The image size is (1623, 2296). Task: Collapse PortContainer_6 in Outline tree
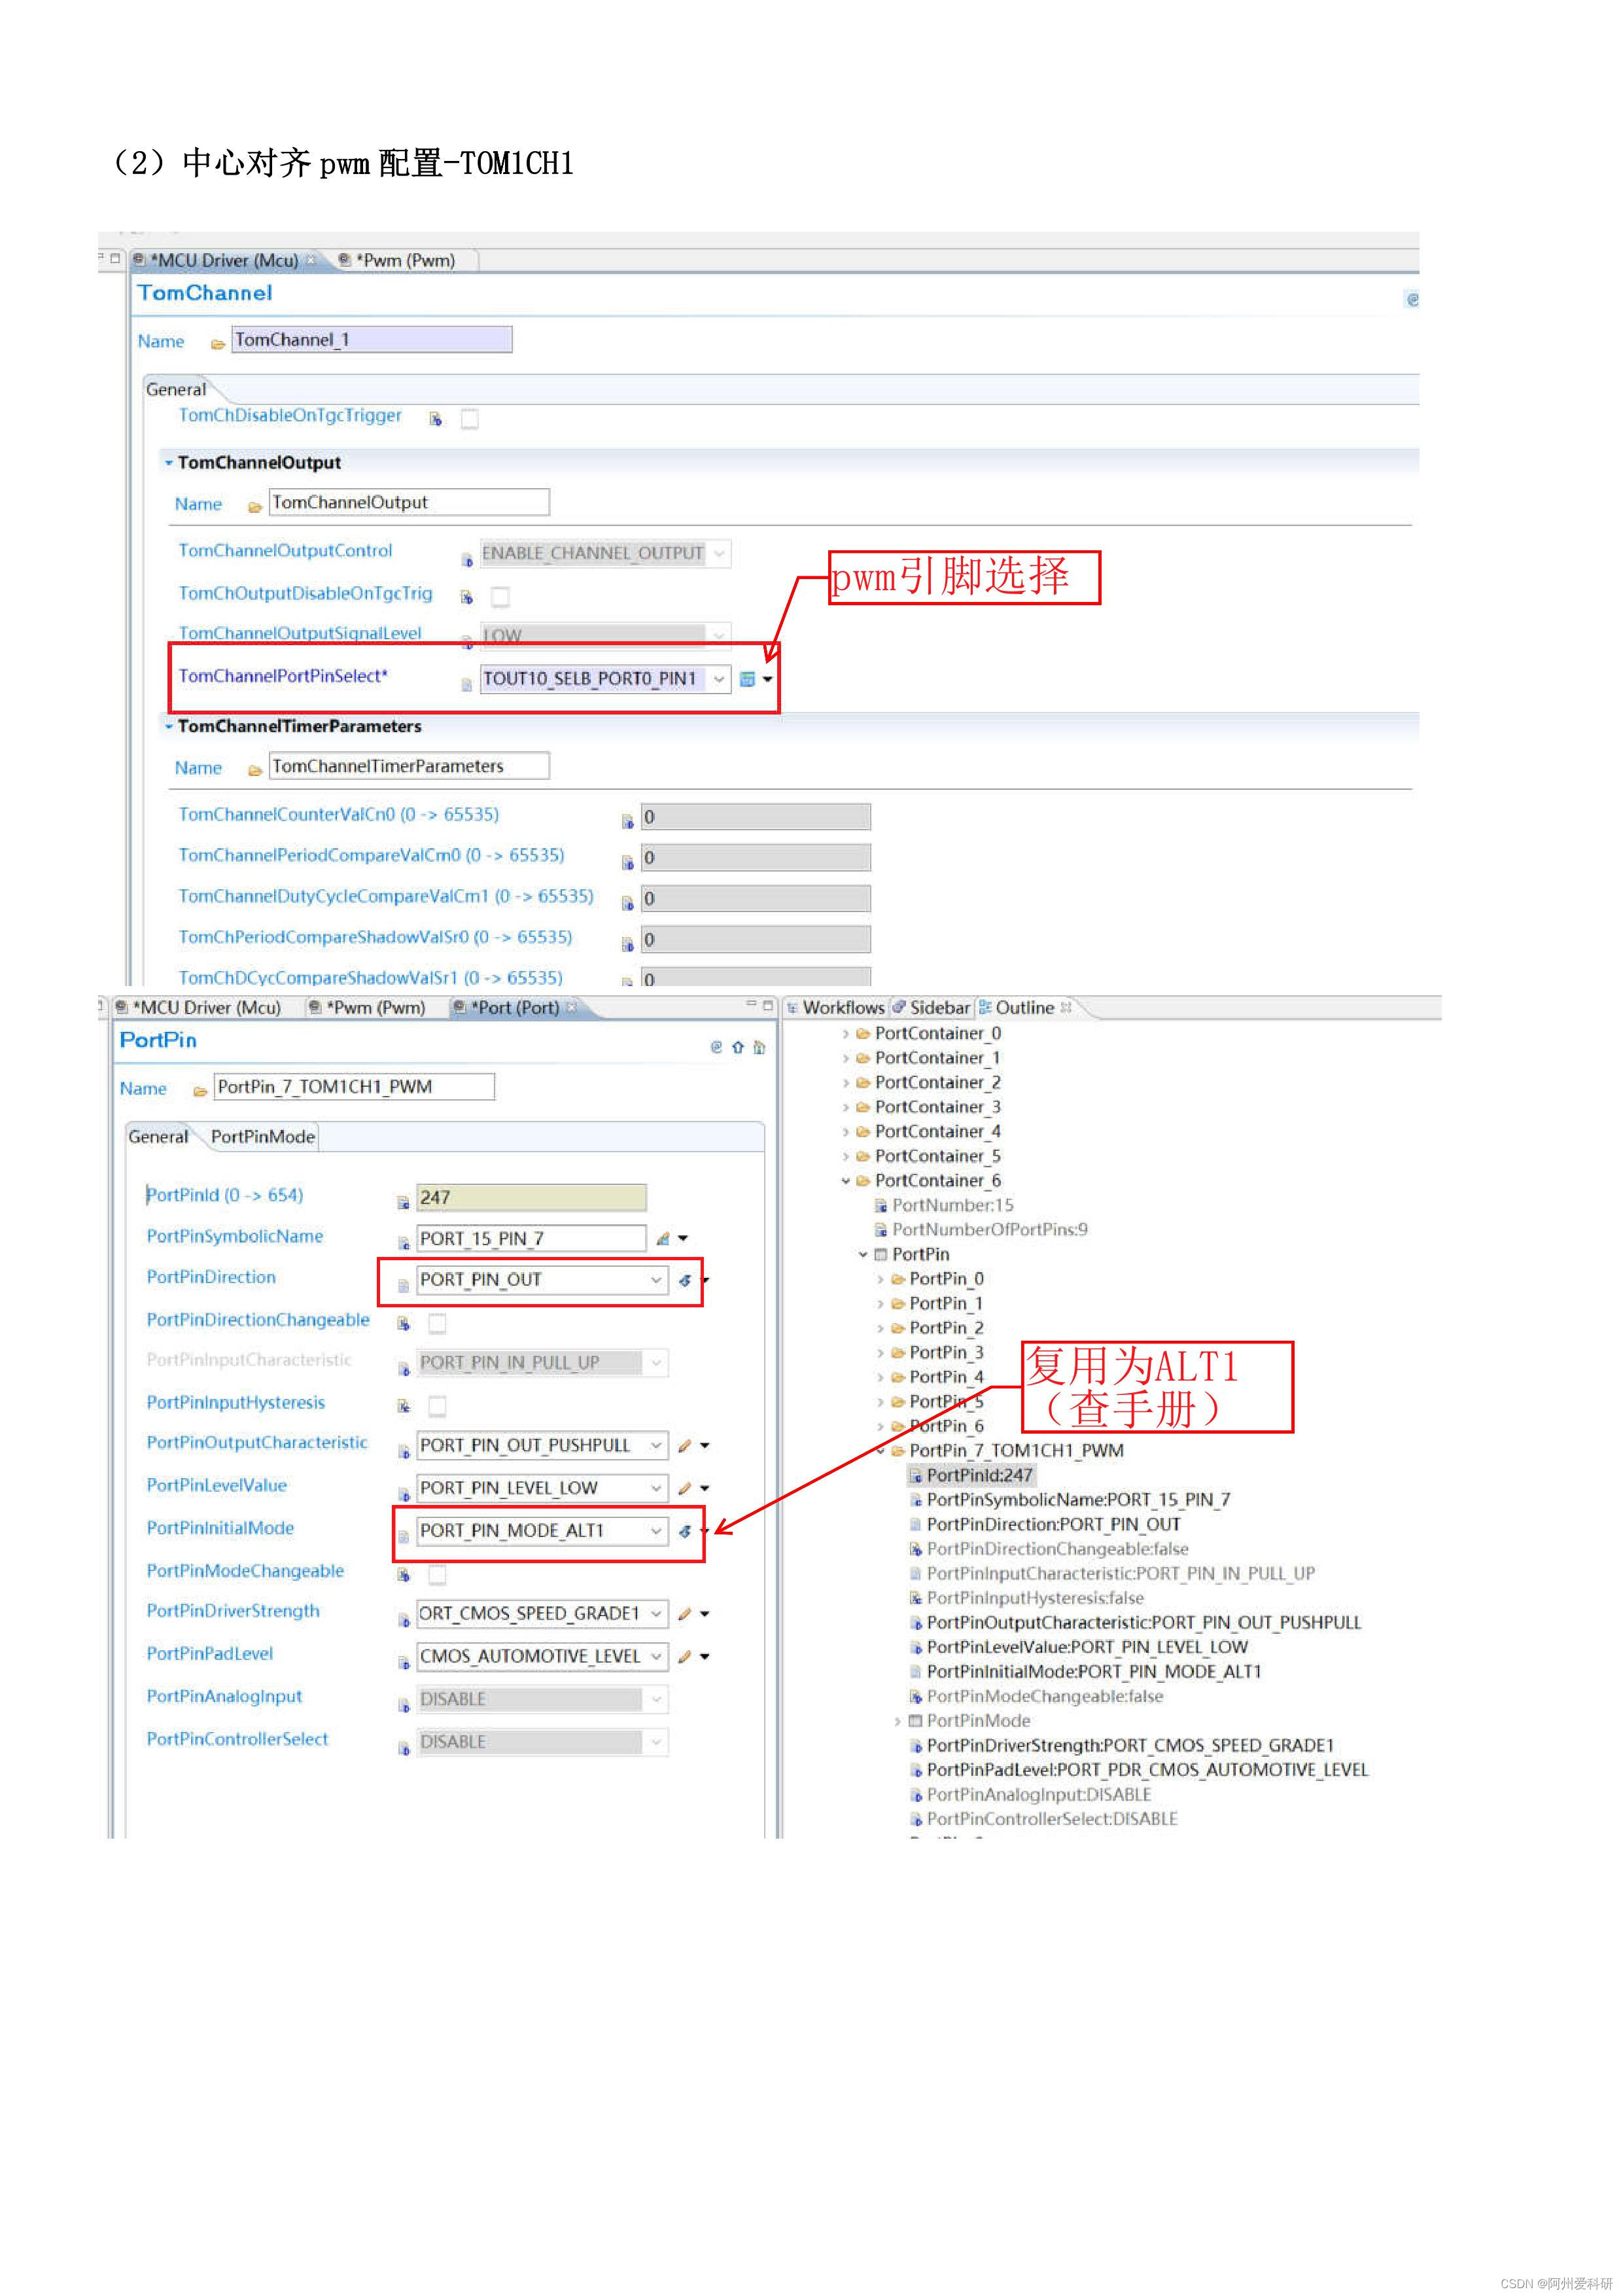click(x=846, y=1181)
